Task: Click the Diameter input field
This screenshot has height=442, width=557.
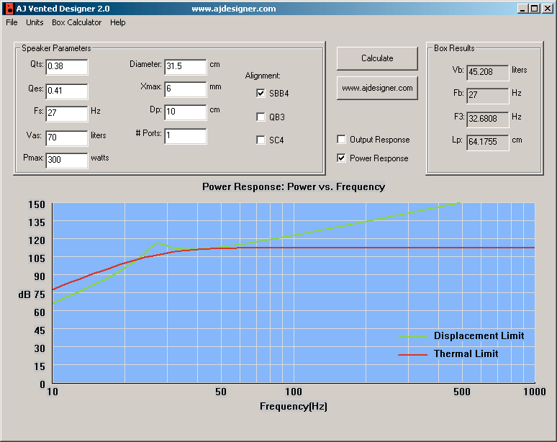Action: click(x=186, y=67)
